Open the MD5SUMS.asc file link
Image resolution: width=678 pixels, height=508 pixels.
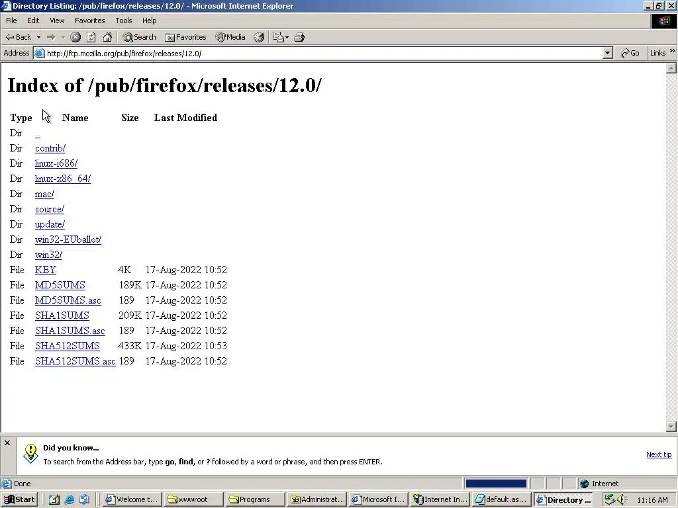pos(68,300)
